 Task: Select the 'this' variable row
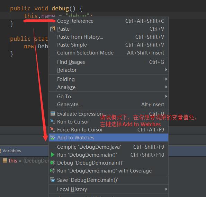tap(24, 161)
